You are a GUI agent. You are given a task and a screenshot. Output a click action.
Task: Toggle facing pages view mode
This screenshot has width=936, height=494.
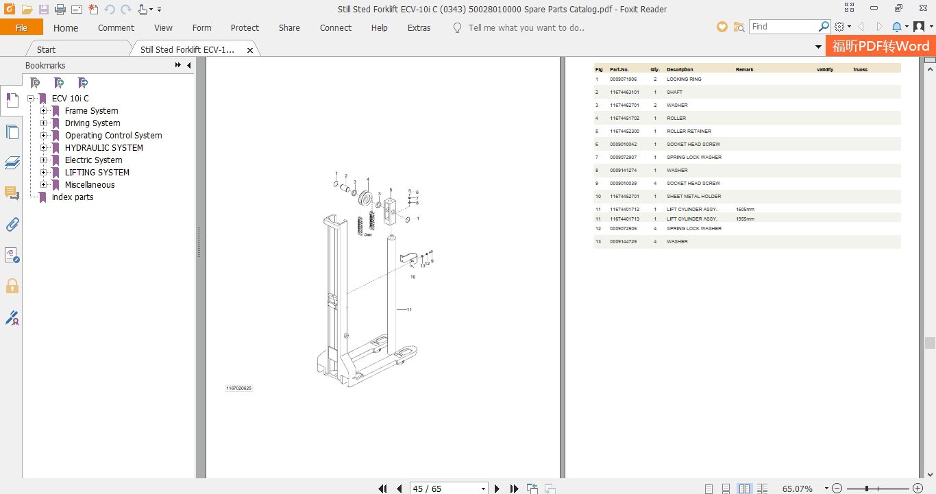pos(744,489)
